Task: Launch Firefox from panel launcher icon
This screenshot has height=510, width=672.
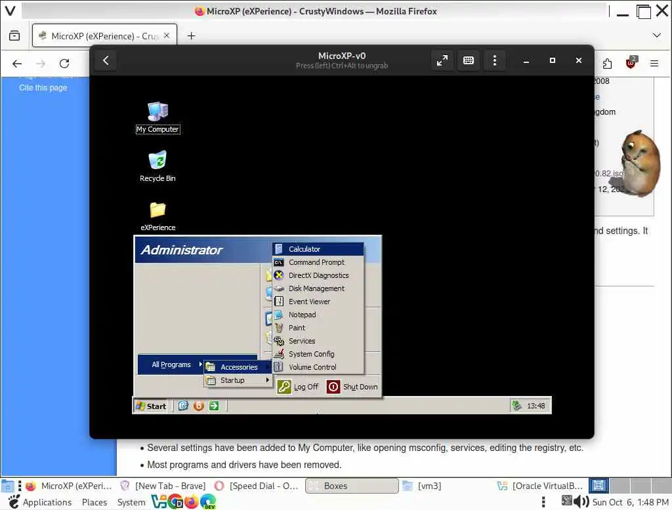Action: click(x=192, y=501)
